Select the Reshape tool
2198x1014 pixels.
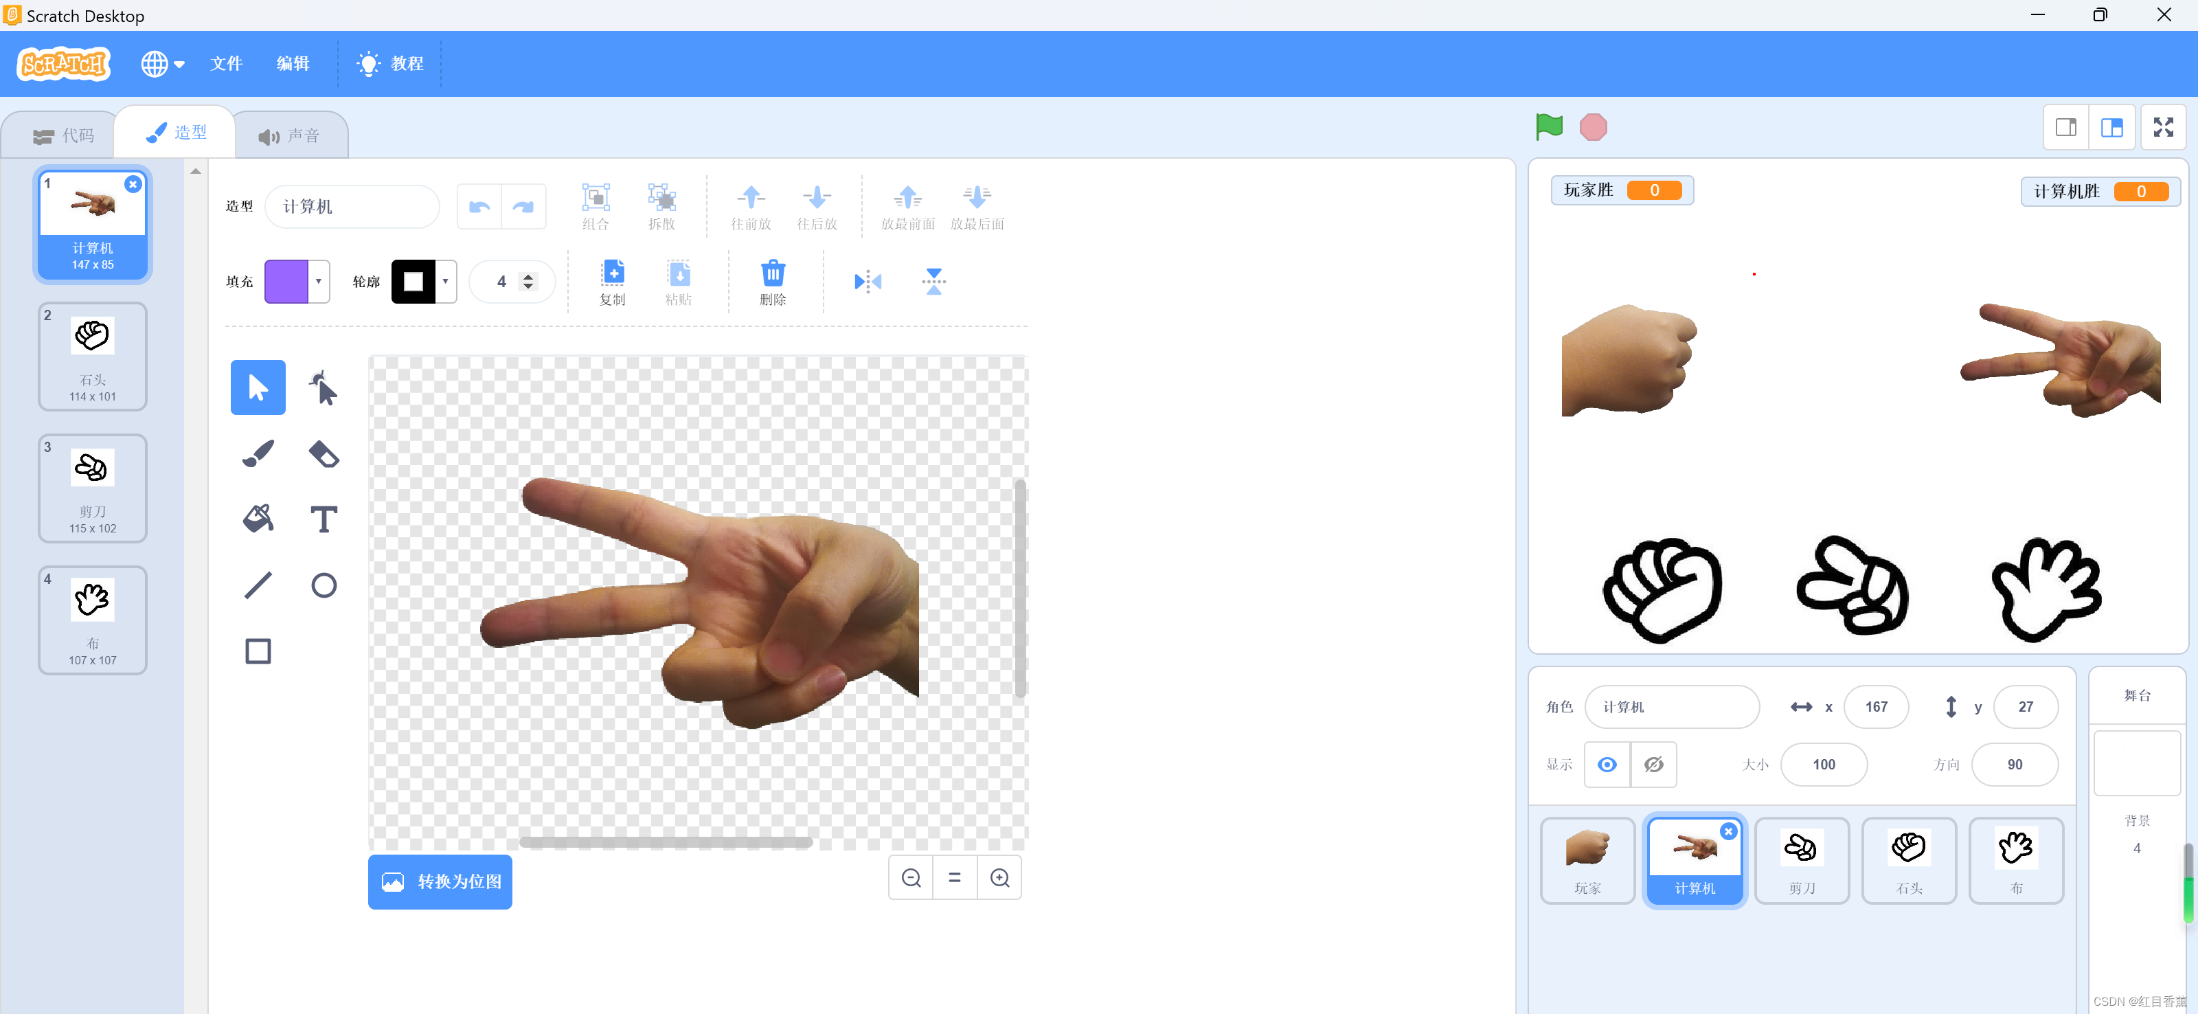pos(324,387)
